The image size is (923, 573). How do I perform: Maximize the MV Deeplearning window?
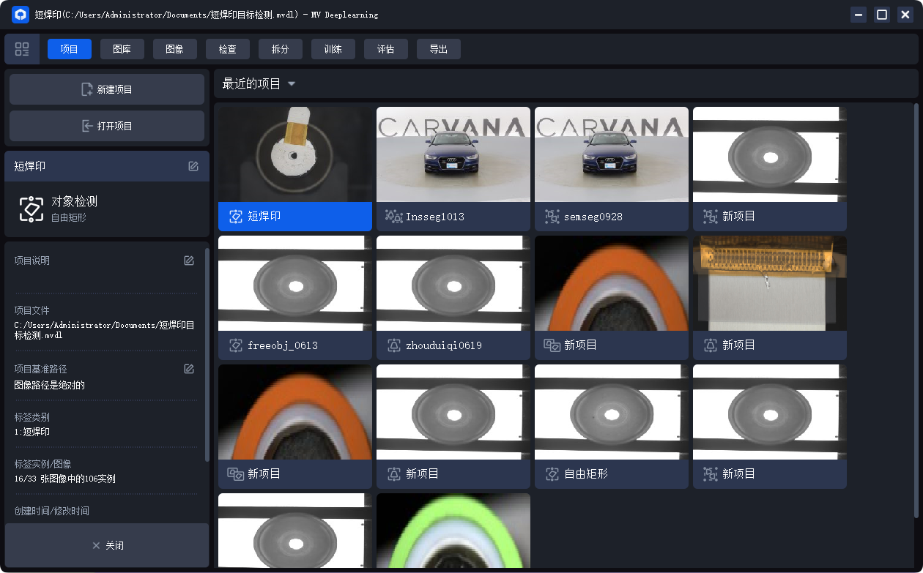tap(882, 15)
